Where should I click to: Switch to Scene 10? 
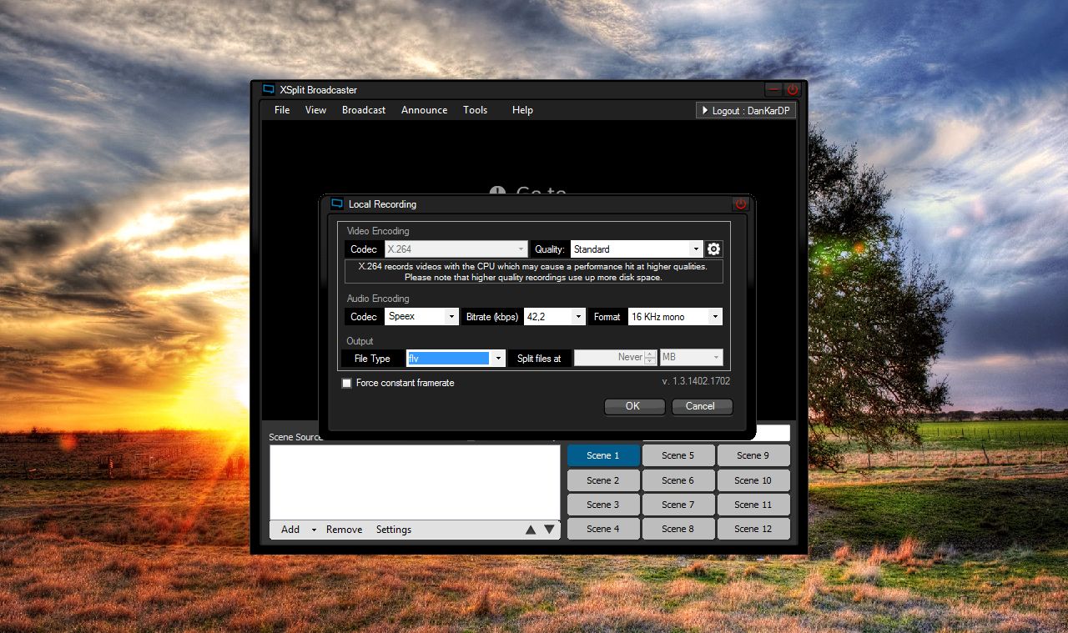coord(753,480)
